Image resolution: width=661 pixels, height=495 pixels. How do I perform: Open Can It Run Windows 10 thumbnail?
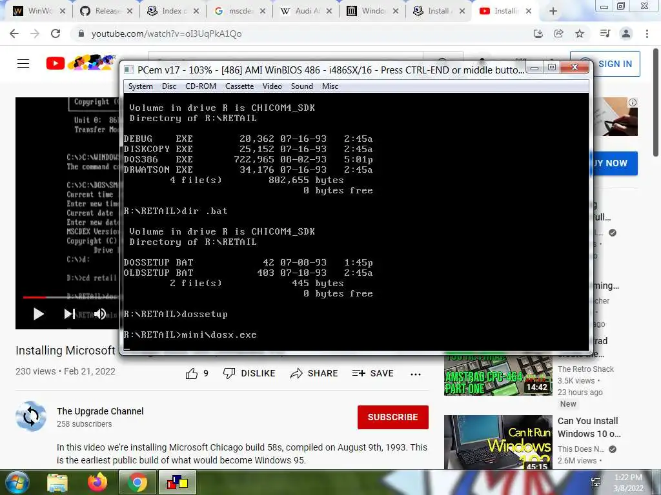pyautogui.click(x=498, y=442)
